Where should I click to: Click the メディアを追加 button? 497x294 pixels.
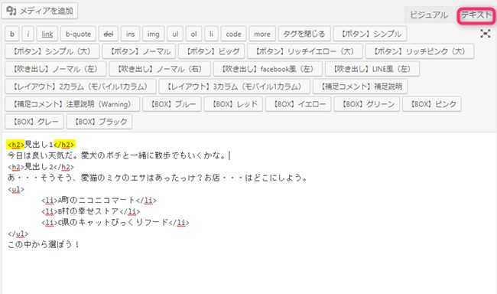[x=40, y=11]
